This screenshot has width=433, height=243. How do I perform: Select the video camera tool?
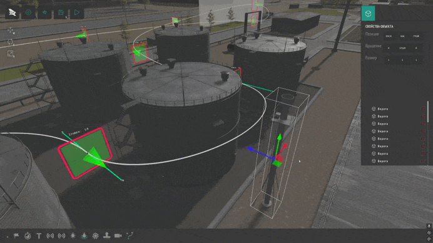coord(118,235)
